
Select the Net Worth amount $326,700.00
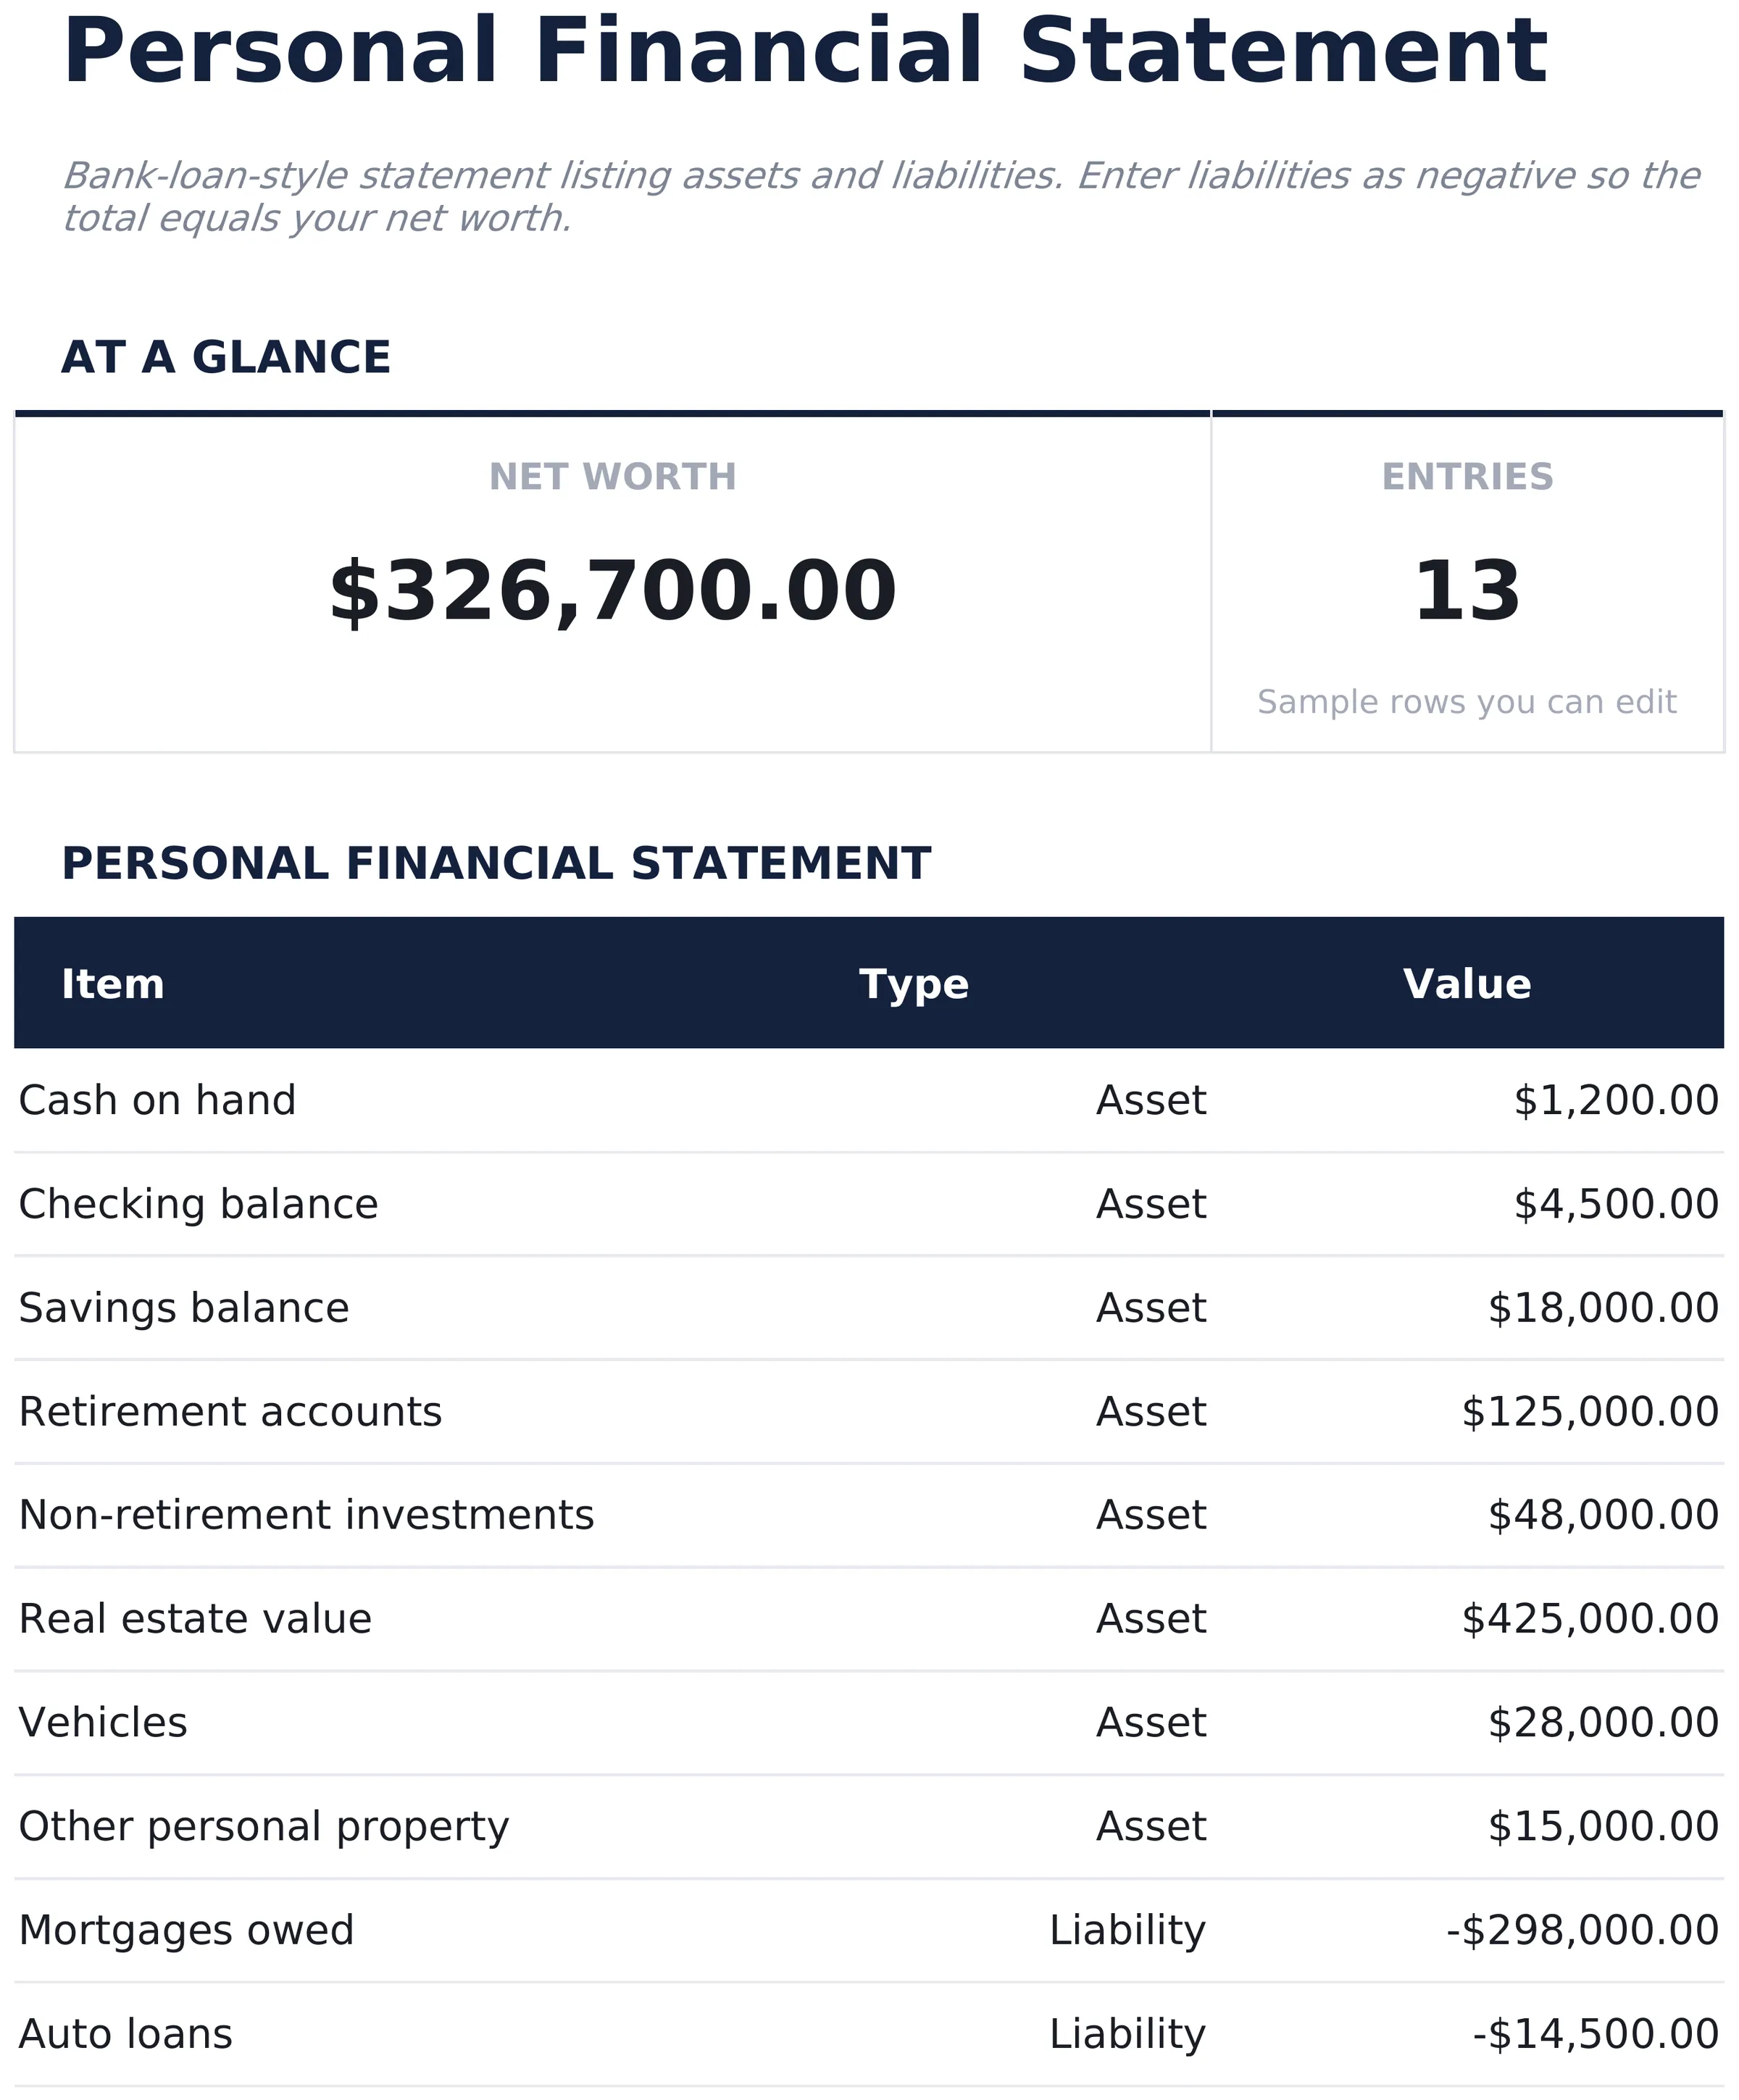(x=612, y=593)
